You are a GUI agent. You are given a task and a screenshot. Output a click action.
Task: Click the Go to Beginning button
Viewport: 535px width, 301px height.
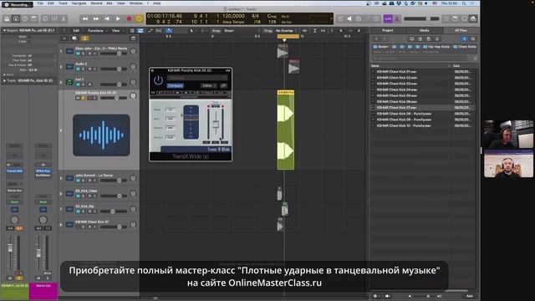[x=107, y=18]
